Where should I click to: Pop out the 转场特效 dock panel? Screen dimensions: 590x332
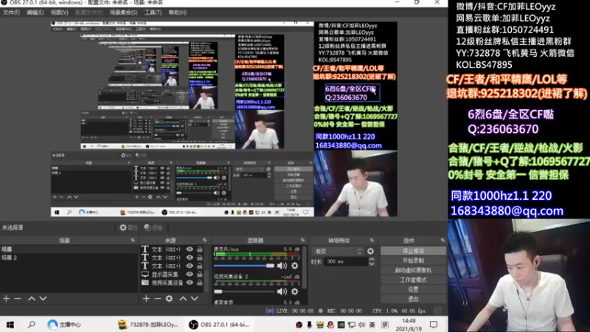372,241
